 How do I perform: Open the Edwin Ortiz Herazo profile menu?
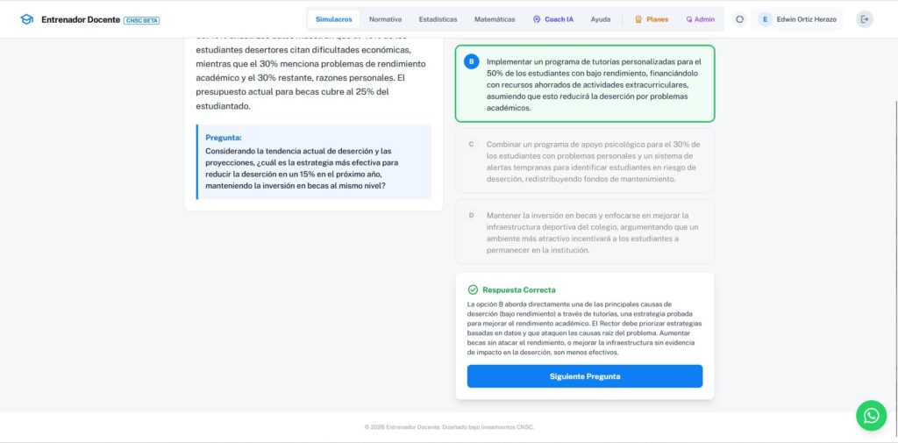[x=806, y=19]
